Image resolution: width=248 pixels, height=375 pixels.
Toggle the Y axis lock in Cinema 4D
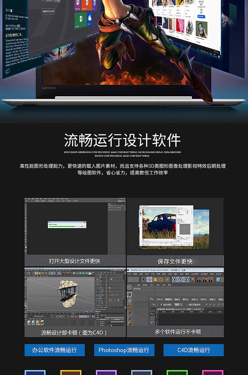tap(181, 280)
